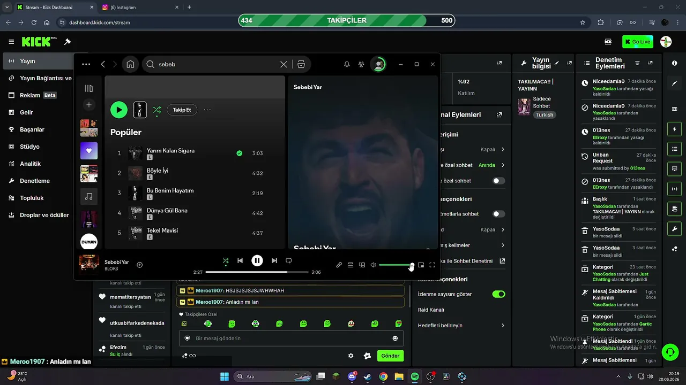Filter the Denetim Eylemleri list
This screenshot has width=686, height=385.
(637, 63)
